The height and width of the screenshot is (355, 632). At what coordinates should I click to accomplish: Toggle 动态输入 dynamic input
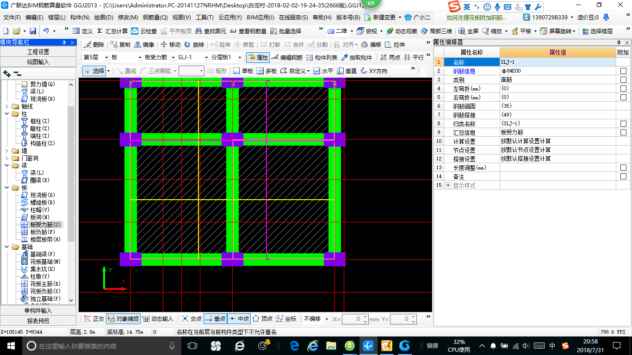click(x=158, y=319)
